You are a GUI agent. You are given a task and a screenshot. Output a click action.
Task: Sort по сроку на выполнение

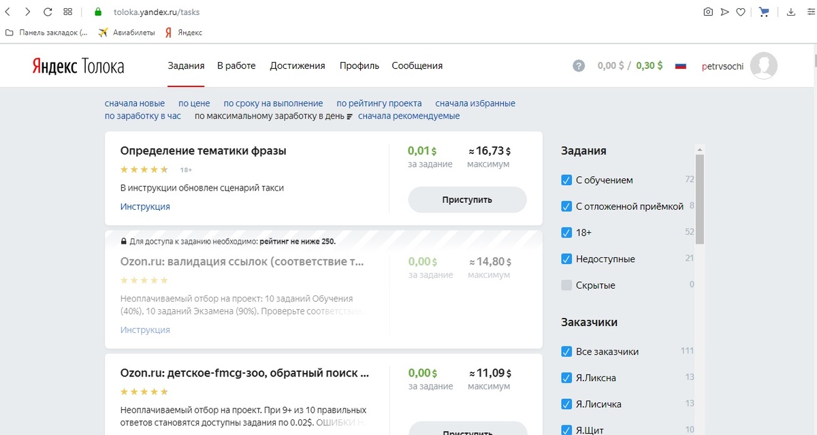tap(273, 103)
